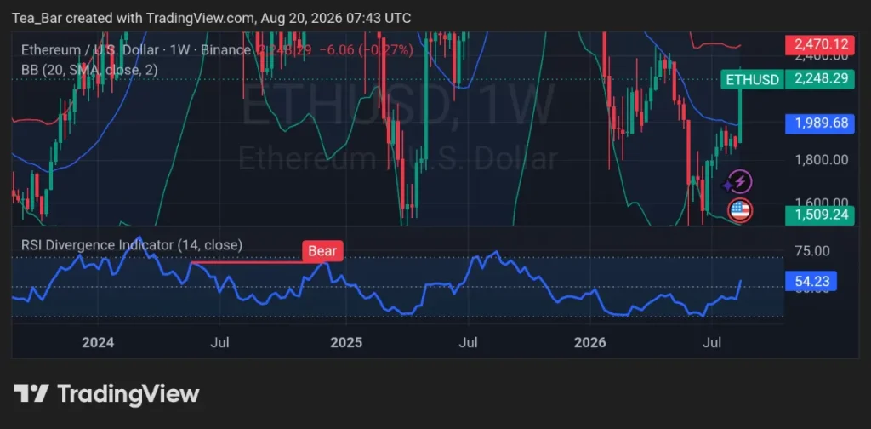Viewport: 871px width, 429px height.
Task: Click the TradingView logo at bottom
Action: [106, 393]
